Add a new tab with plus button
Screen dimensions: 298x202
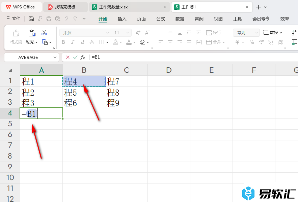[259, 7]
